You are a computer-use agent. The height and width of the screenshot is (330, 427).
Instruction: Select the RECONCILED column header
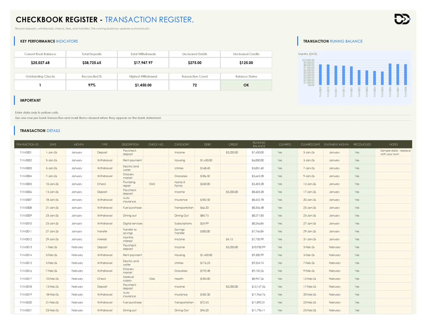click(x=362, y=144)
